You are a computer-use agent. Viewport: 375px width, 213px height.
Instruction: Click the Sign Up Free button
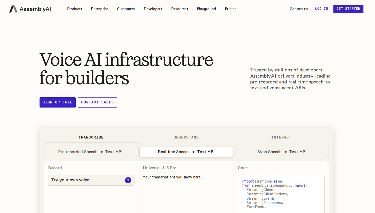[57, 102]
